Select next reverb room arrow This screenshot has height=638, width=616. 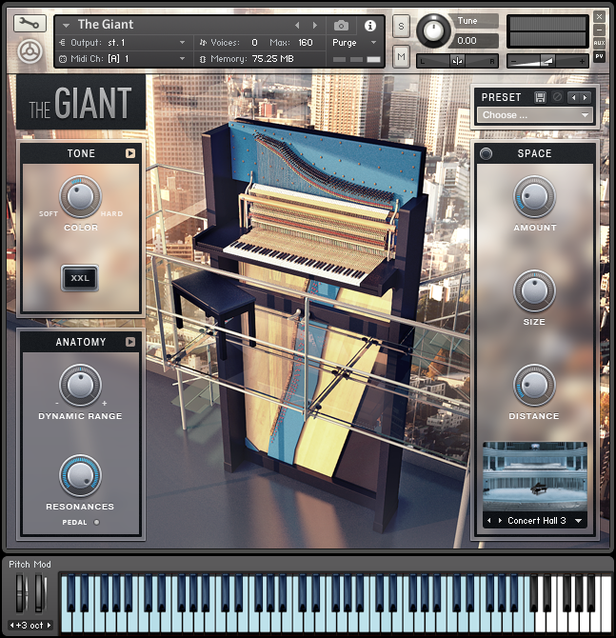click(x=500, y=521)
